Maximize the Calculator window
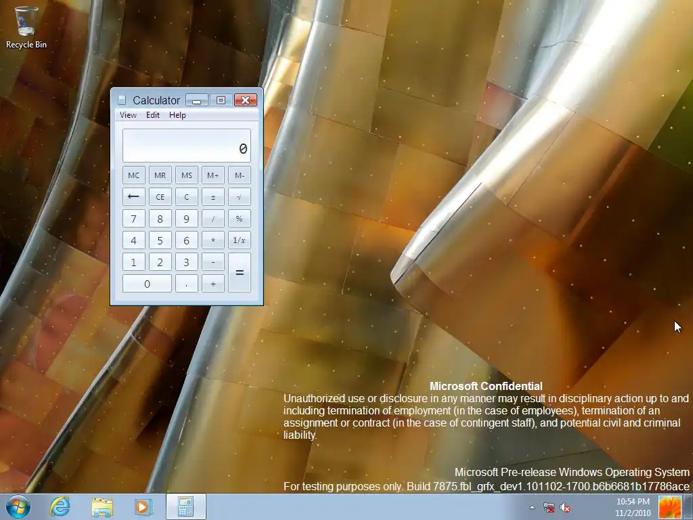This screenshot has height=520, width=693. pos(221,100)
